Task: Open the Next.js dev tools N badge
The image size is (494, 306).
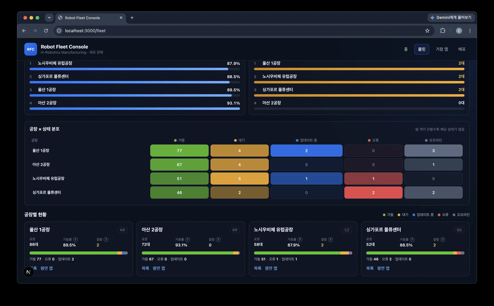Action: 28,272
